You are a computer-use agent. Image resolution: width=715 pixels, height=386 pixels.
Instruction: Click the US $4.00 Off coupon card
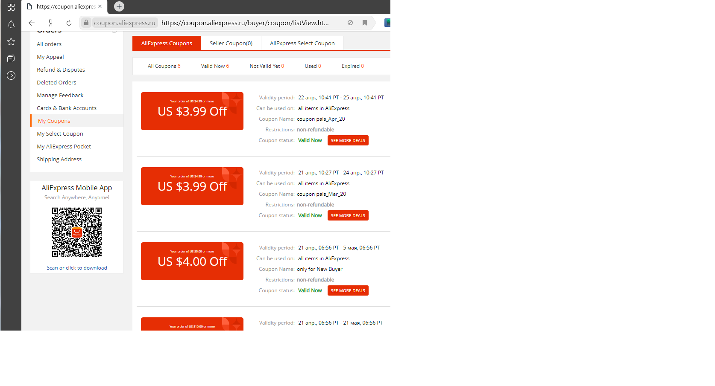click(x=192, y=261)
